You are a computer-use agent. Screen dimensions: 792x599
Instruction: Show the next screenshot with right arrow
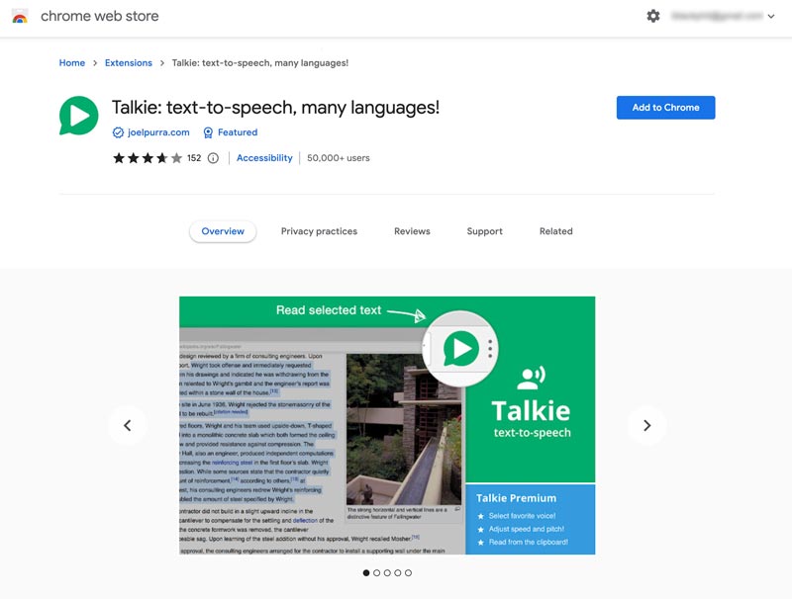(647, 426)
